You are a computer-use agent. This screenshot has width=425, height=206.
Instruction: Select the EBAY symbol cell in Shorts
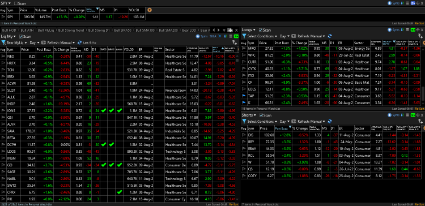click(253, 148)
